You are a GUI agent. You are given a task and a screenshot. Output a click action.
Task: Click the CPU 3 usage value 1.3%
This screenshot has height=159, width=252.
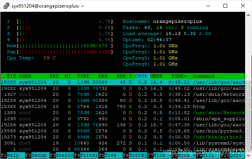coord(104,33)
